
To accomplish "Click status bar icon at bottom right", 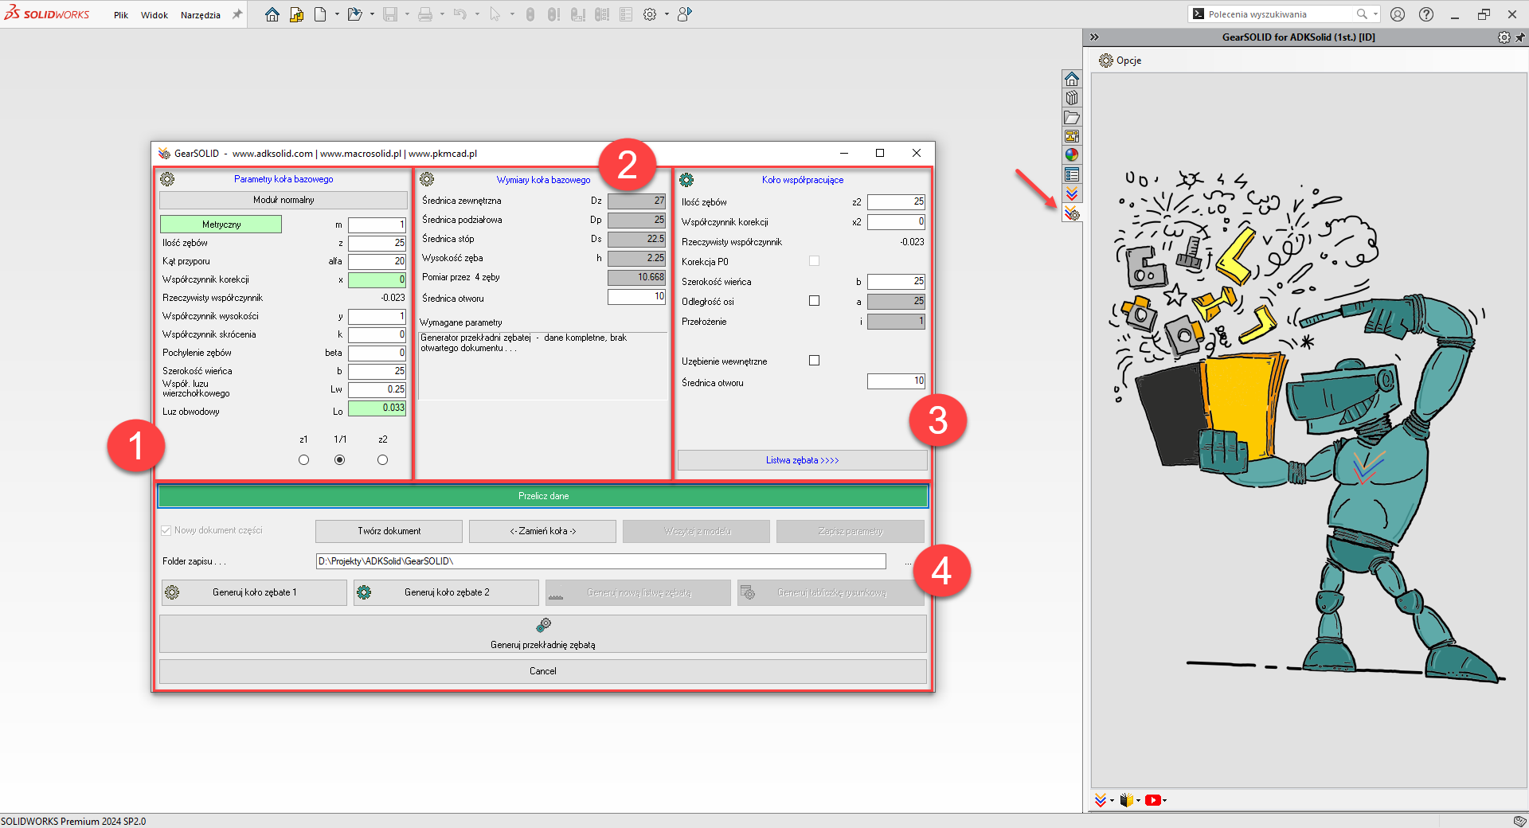I will point(1519,821).
